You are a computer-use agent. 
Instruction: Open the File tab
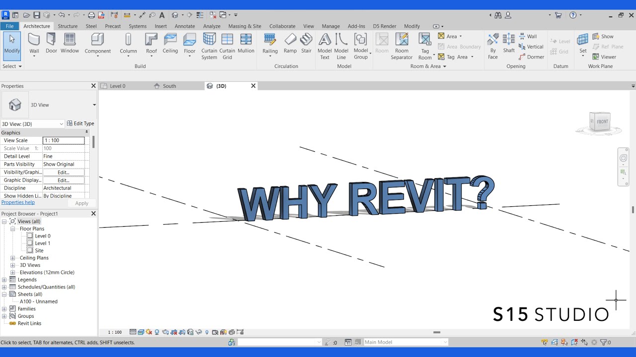coord(9,26)
